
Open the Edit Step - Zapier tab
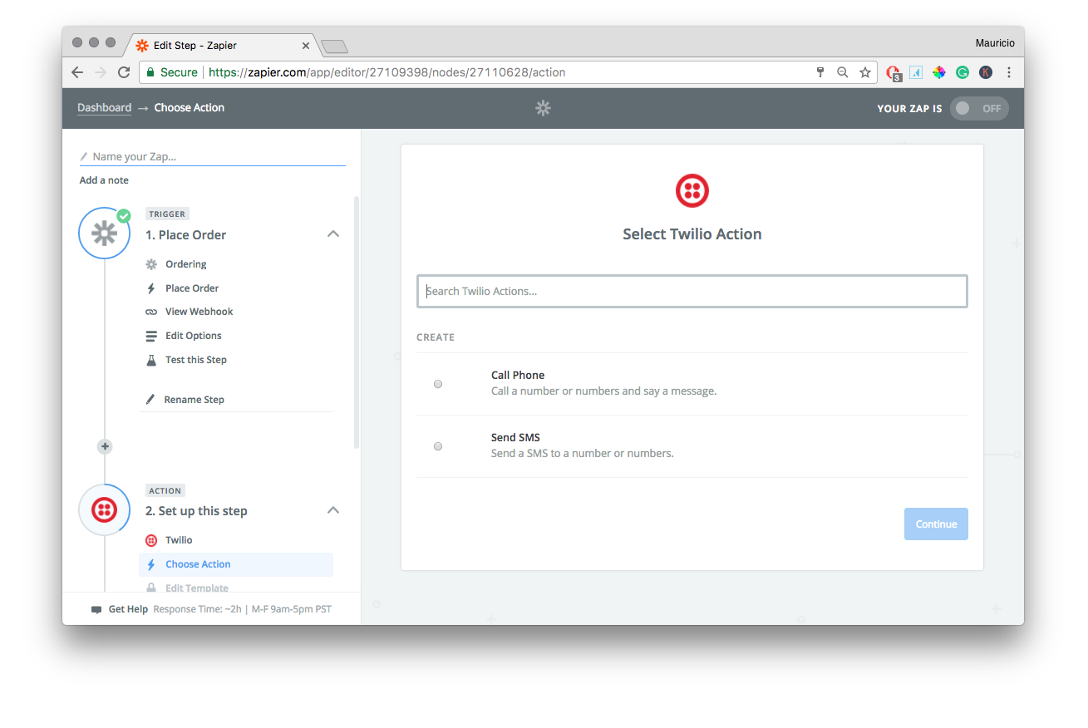click(x=220, y=46)
